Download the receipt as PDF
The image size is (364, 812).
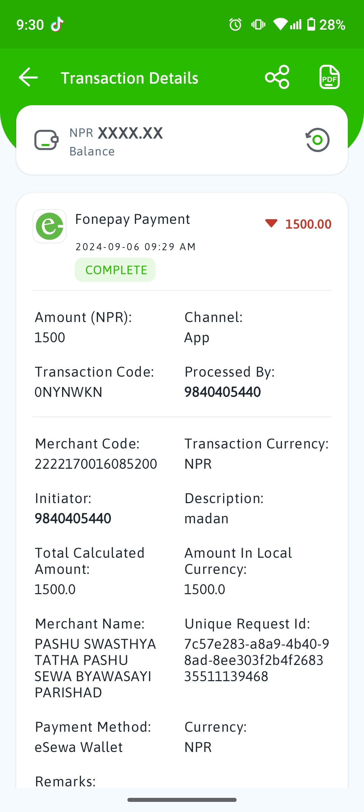(329, 77)
